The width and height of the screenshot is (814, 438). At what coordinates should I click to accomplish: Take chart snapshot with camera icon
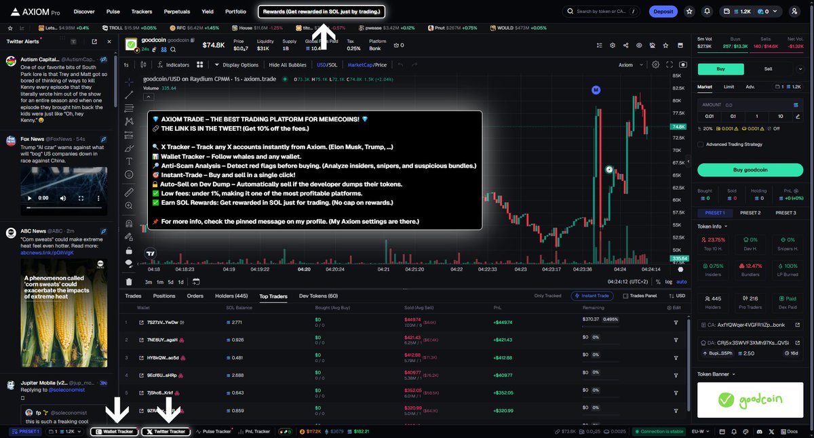click(x=683, y=65)
